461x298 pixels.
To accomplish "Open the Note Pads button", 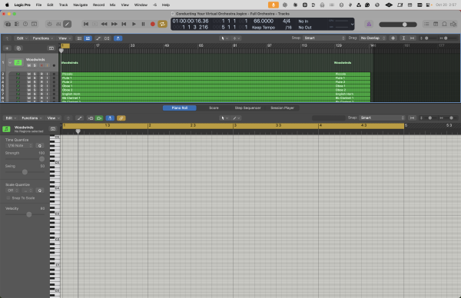I will [436, 24].
